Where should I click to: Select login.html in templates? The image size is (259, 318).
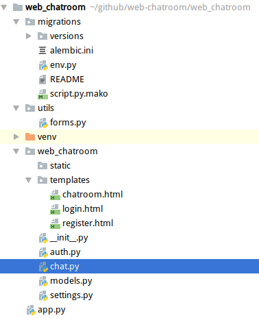point(82,209)
